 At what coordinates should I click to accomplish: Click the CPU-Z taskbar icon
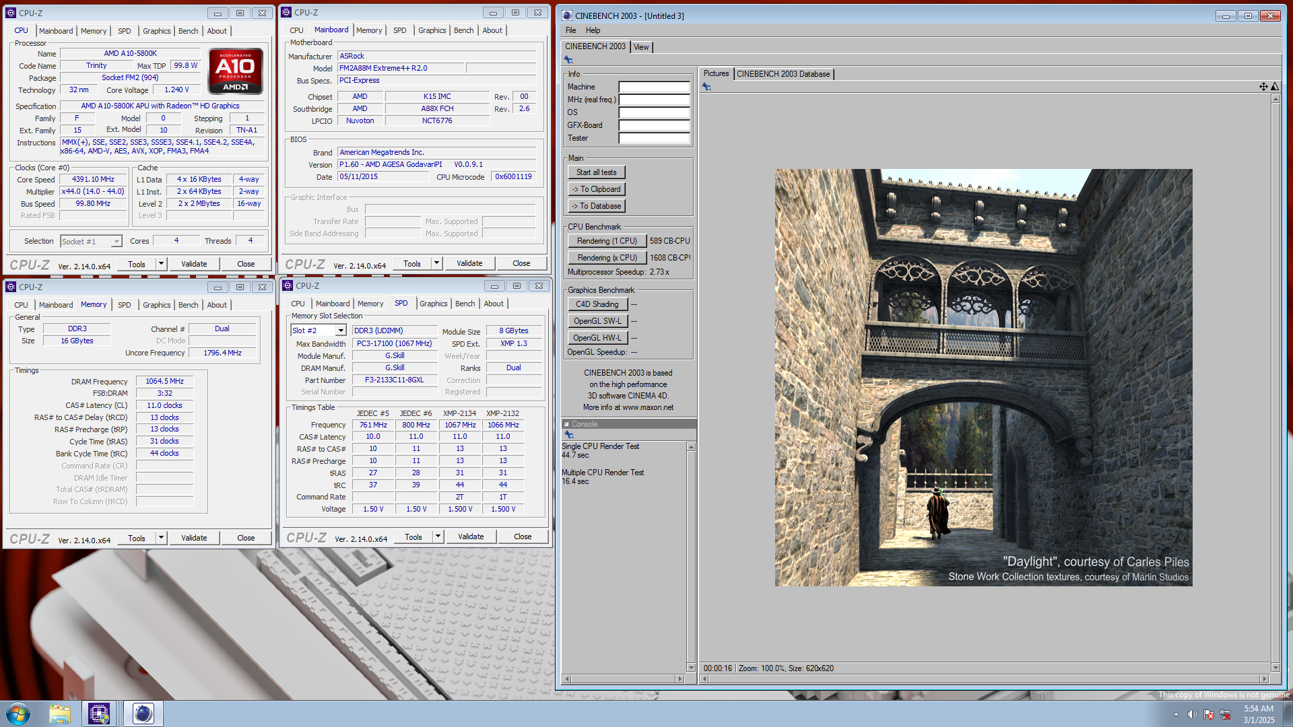click(x=99, y=714)
